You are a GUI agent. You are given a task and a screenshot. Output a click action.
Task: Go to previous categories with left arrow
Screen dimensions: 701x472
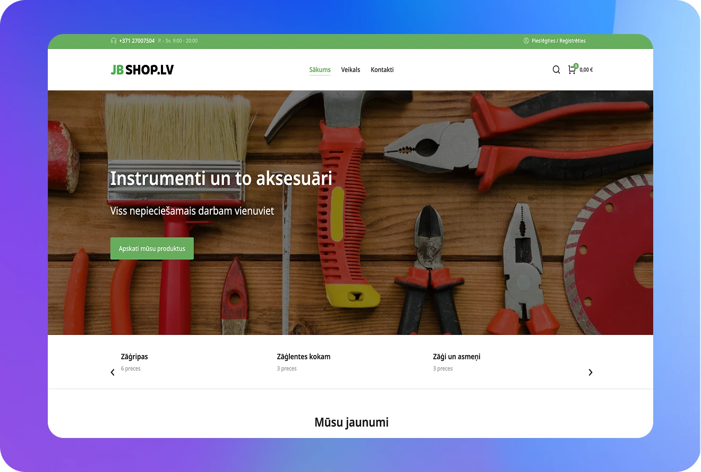[x=113, y=373]
